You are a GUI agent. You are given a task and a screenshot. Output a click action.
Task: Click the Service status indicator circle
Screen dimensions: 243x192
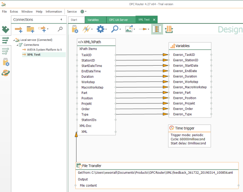[83, 11]
